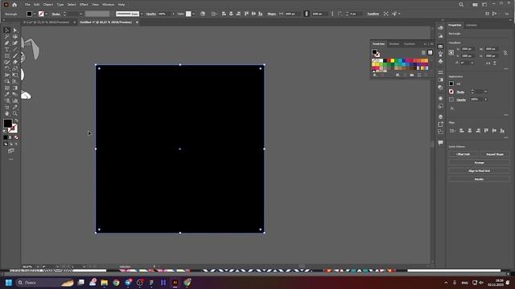Open the rotate angle dropdown in Transform

click(x=472, y=63)
